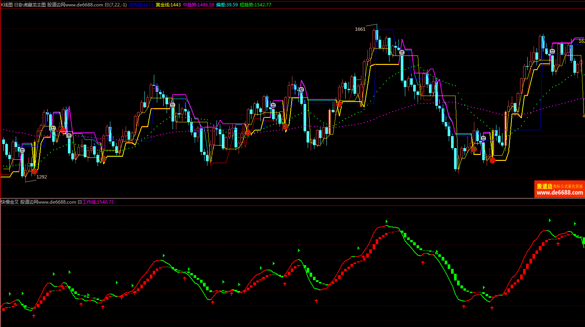Click the 1661 high price label
This screenshot has width=585, height=327.
tap(360, 29)
